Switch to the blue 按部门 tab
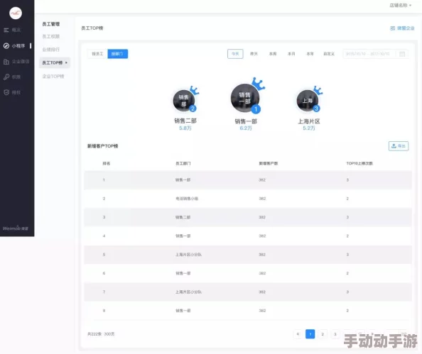This screenshot has width=422, height=354. tap(118, 54)
